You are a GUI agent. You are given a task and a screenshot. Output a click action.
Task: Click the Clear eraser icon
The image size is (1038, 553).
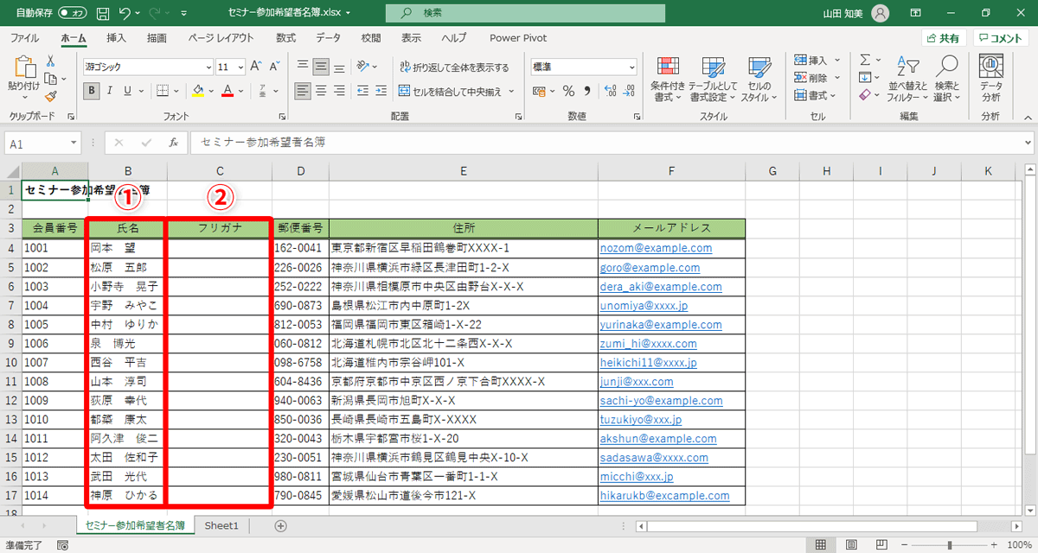[x=864, y=95]
